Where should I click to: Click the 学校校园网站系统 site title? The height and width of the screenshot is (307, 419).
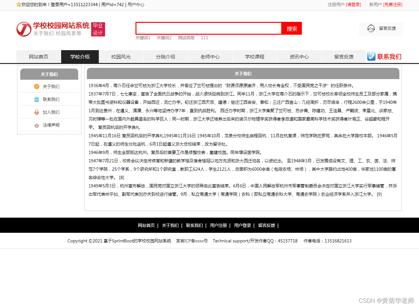61,25
